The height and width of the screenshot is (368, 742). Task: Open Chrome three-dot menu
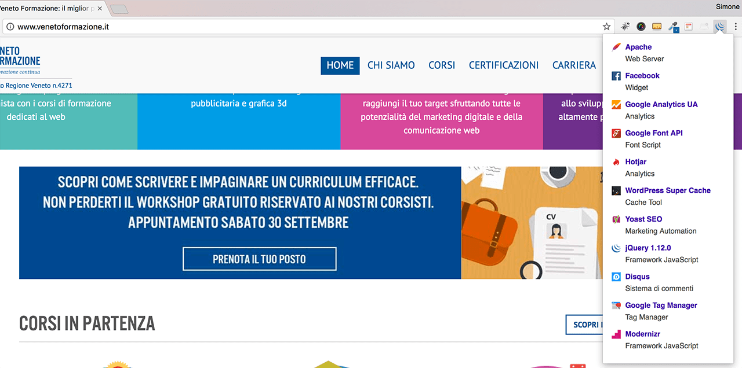tap(736, 27)
